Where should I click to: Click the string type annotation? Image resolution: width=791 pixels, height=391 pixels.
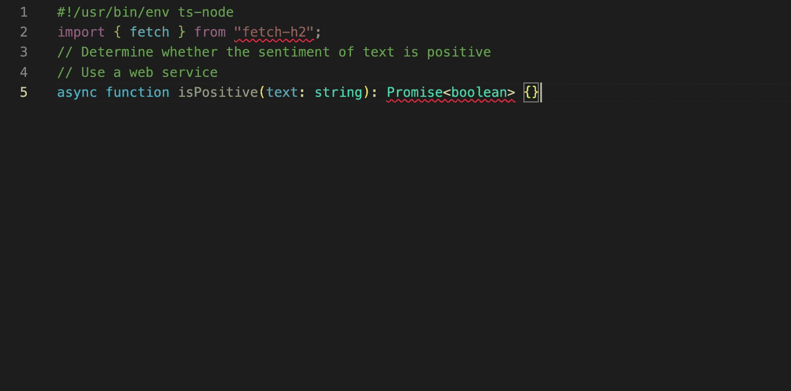pyautogui.click(x=338, y=92)
